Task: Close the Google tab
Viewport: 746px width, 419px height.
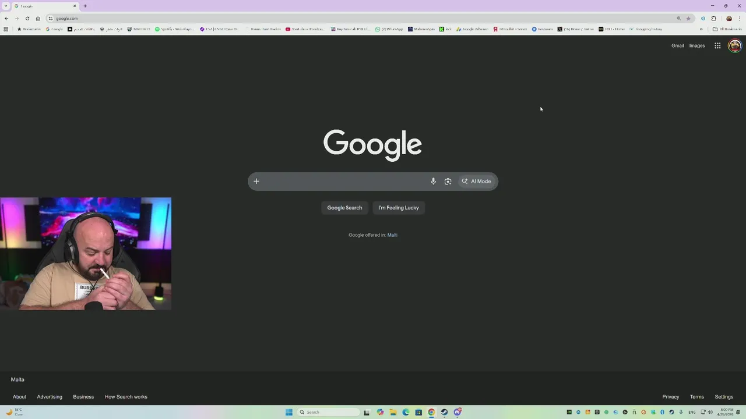Action: (x=75, y=6)
